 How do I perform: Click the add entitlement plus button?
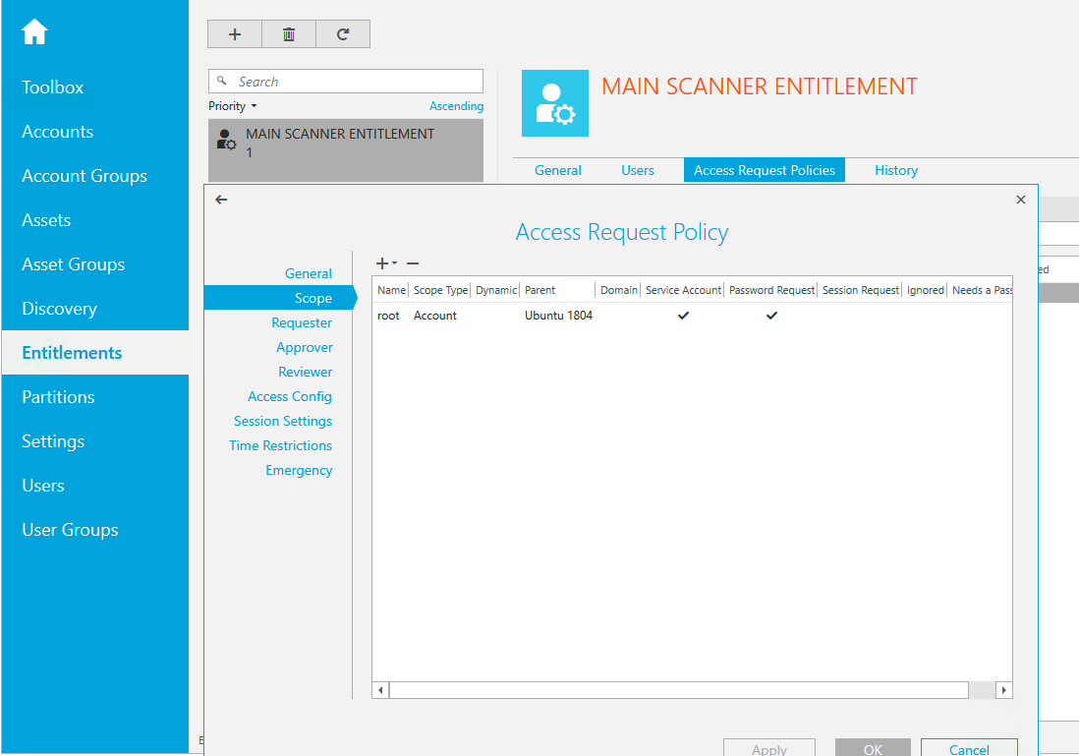pos(235,34)
